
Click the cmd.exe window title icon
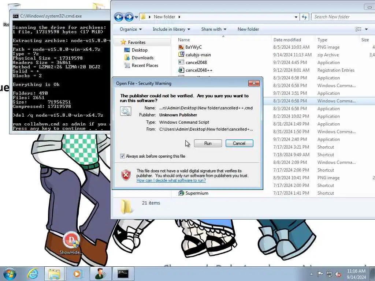(15, 16)
